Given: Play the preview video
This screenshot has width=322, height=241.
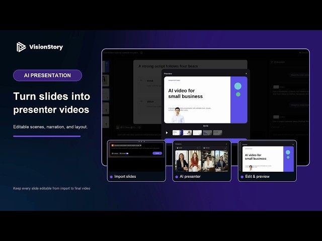Looking at the screenshot, I should pos(167,133).
